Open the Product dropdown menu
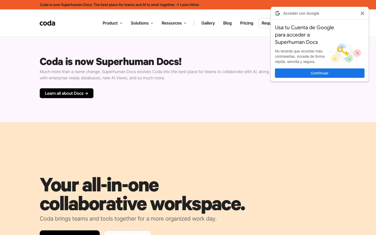Viewport: 376px width, 235px height. click(x=113, y=23)
